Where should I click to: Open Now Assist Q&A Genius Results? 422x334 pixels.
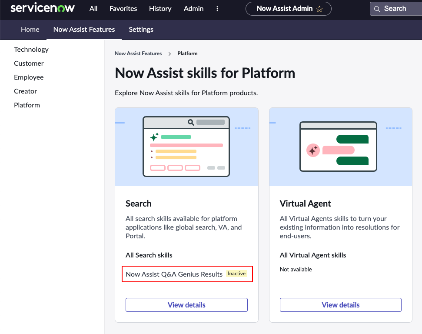point(174,274)
